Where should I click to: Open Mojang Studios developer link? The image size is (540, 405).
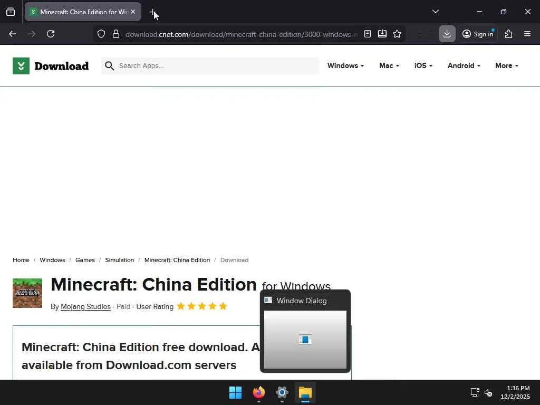tap(85, 306)
